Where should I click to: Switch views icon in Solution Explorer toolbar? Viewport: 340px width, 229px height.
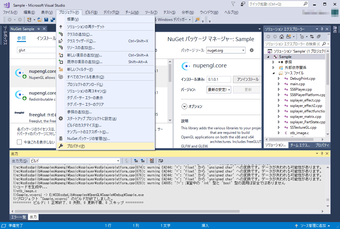click(x=289, y=37)
